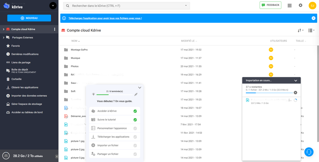Viewport: 319px width, 162px height.
Task: Focus the Rechercher dans le kDrive field
Action: 127,6
